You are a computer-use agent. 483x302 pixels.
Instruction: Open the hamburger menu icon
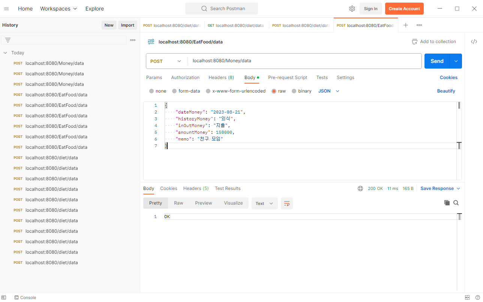click(x=6, y=9)
